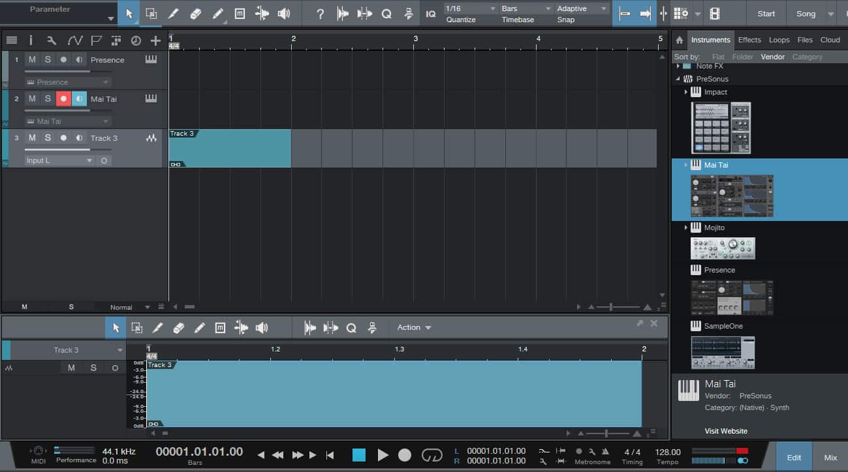Image resolution: width=848 pixels, height=472 pixels.
Task: Record-arm the Mai Tai track
Action: pos(63,98)
